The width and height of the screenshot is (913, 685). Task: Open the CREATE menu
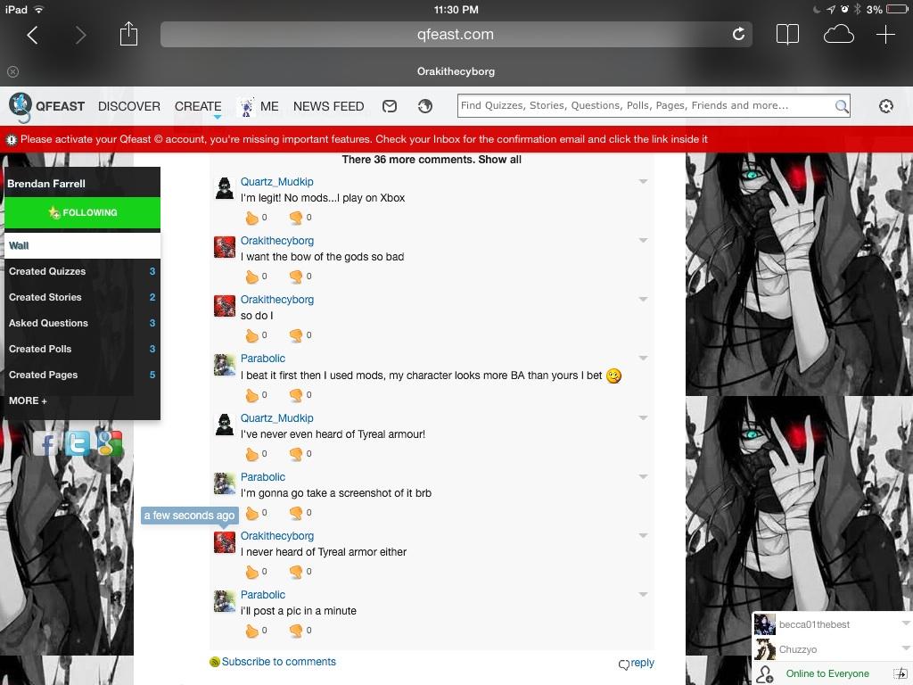click(198, 107)
